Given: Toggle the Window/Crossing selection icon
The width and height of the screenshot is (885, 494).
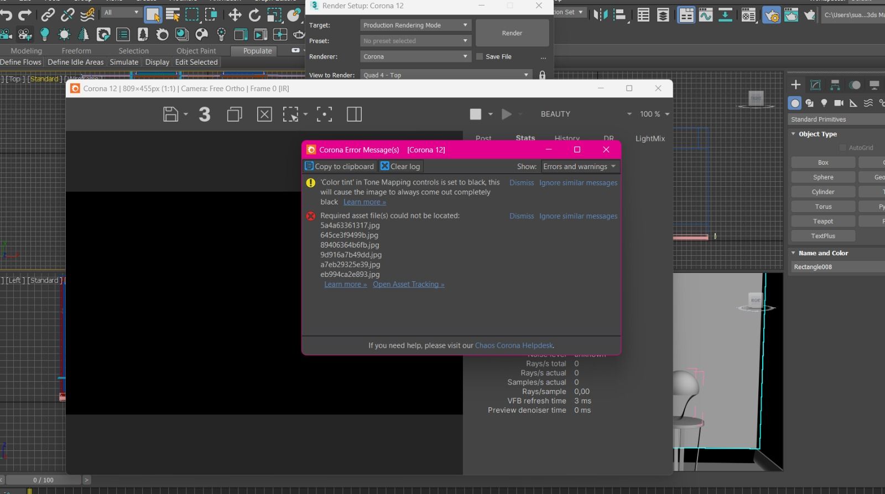Looking at the screenshot, I should (211, 15).
